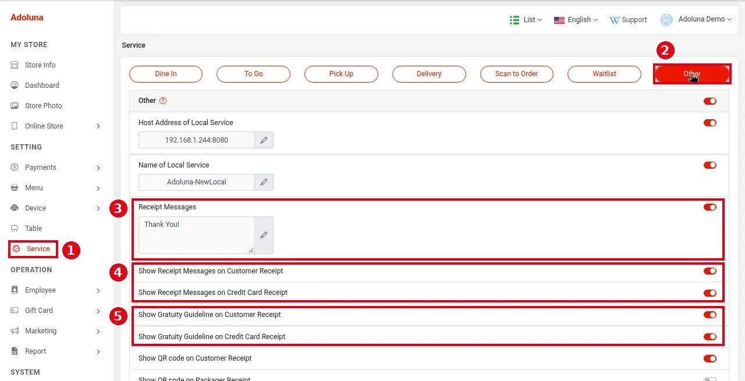Image resolution: width=745 pixels, height=381 pixels.
Task: Select the Other service tab
Action: pyautogui.click(x=692, y=74)
